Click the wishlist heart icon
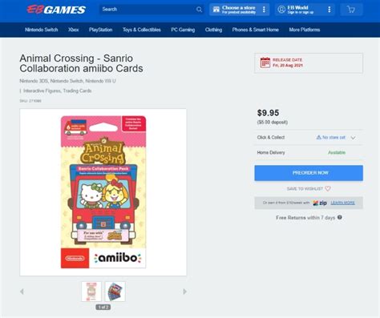 point(328,188)
